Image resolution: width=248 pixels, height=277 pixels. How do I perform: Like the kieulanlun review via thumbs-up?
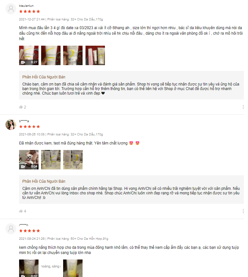[21, 107]
